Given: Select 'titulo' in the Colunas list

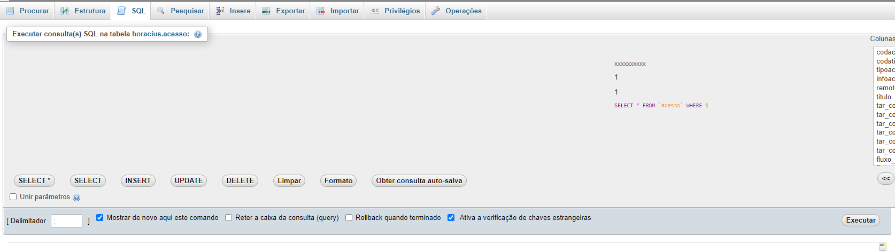Looking at the screenshot, I should tap(884, 97).
